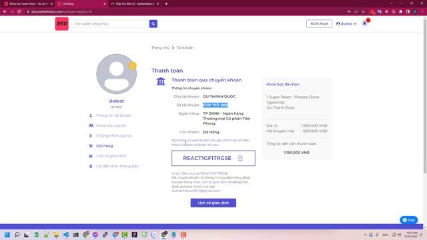Click the bank building icon
This screenshot has width=427, height=240.
pos(161,81)
